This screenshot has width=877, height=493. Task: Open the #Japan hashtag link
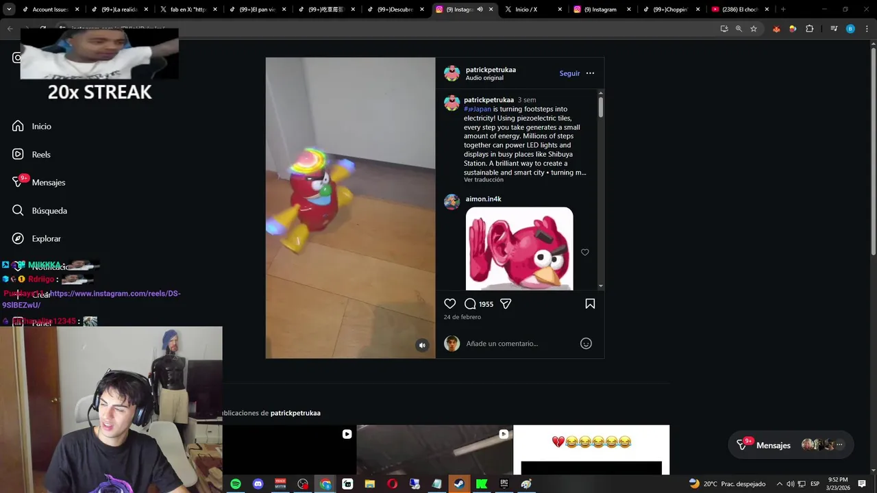click(478, 109)
